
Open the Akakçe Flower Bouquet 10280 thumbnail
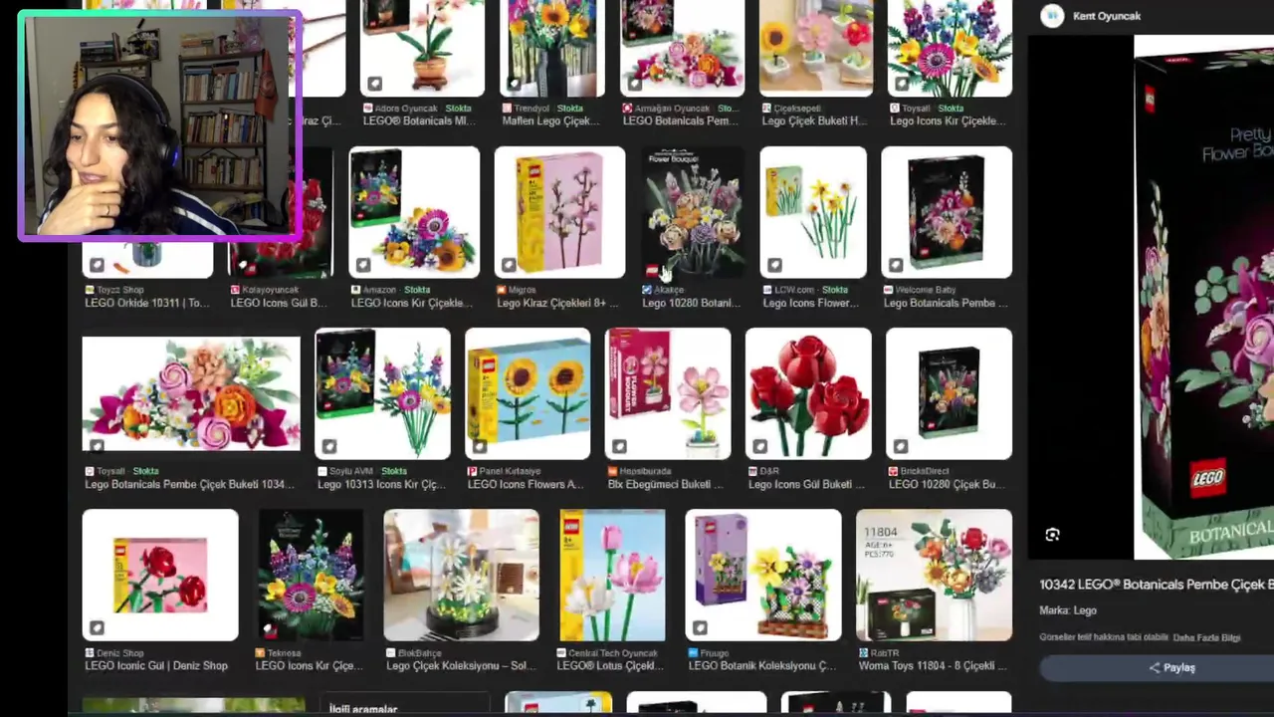point(693,212)
